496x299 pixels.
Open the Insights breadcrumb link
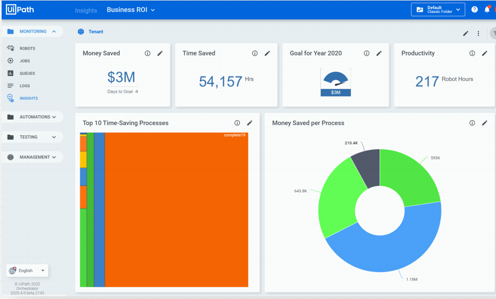pos(86,10)
